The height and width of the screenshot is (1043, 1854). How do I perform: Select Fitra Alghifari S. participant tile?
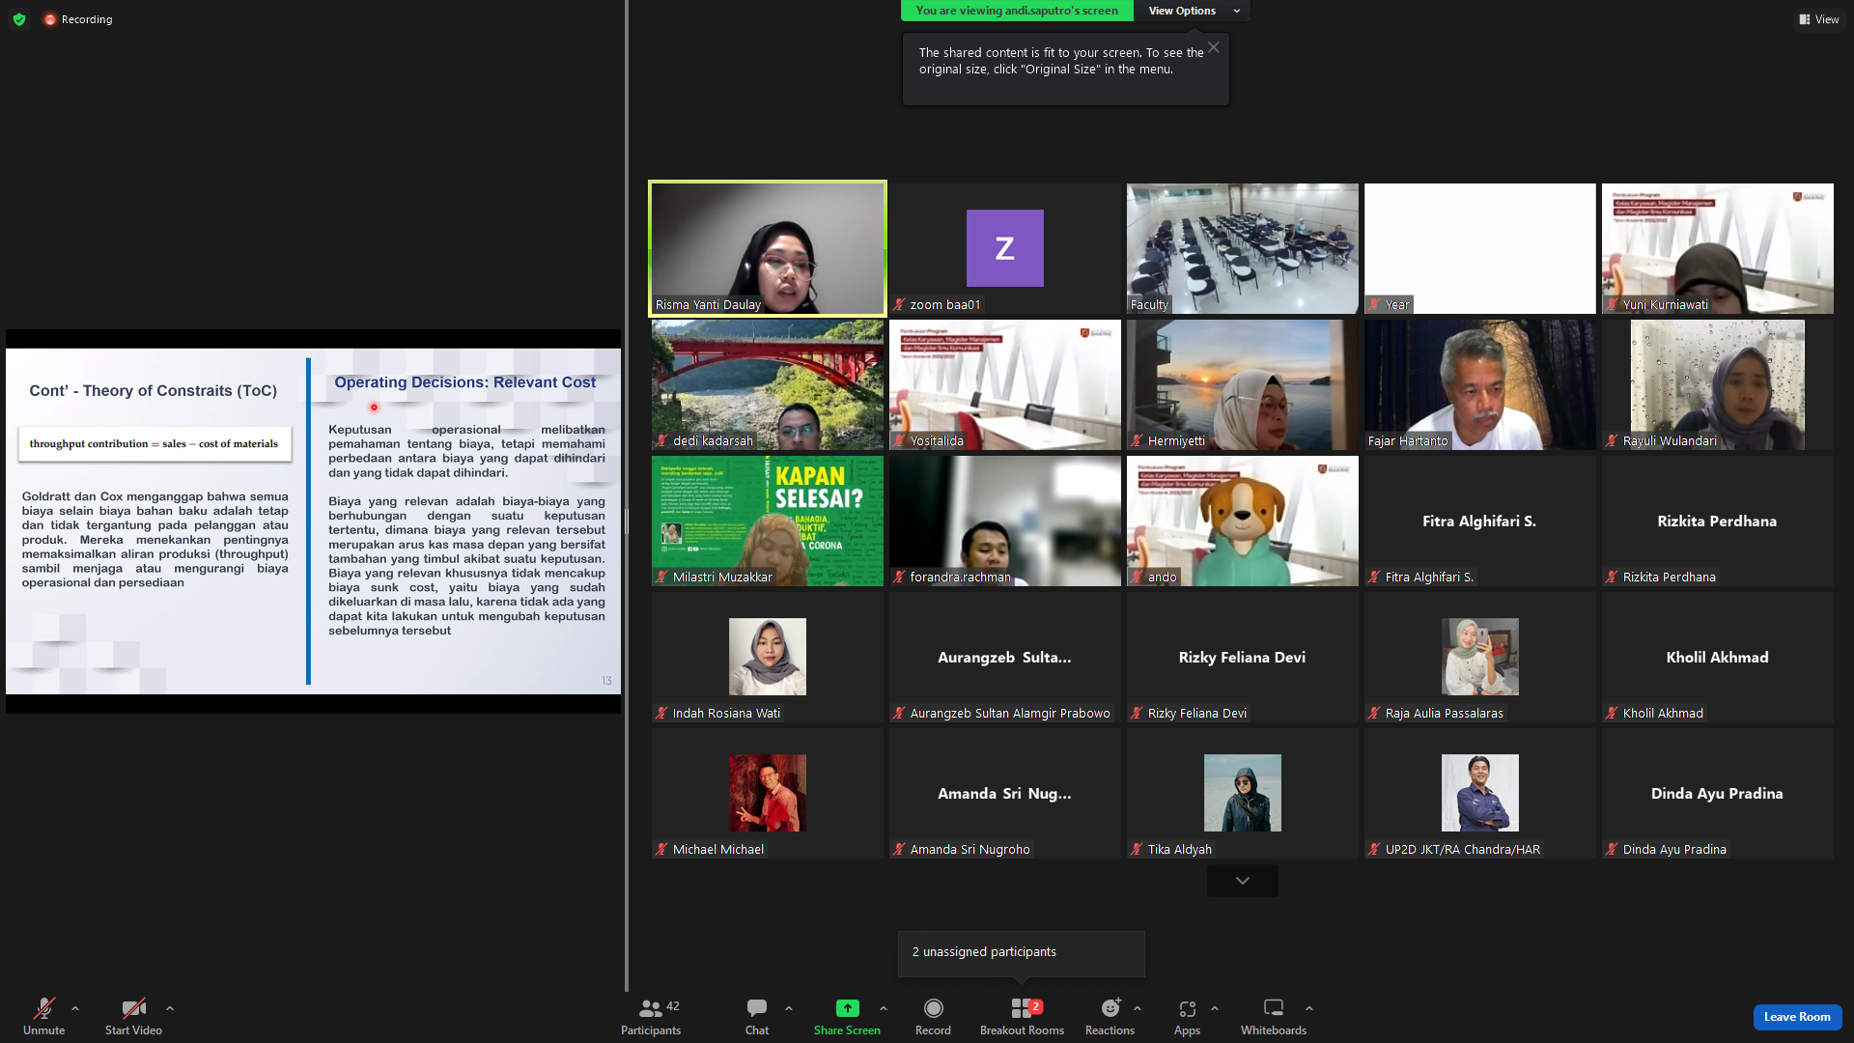pyautogui.click(x=1480, y=521)
